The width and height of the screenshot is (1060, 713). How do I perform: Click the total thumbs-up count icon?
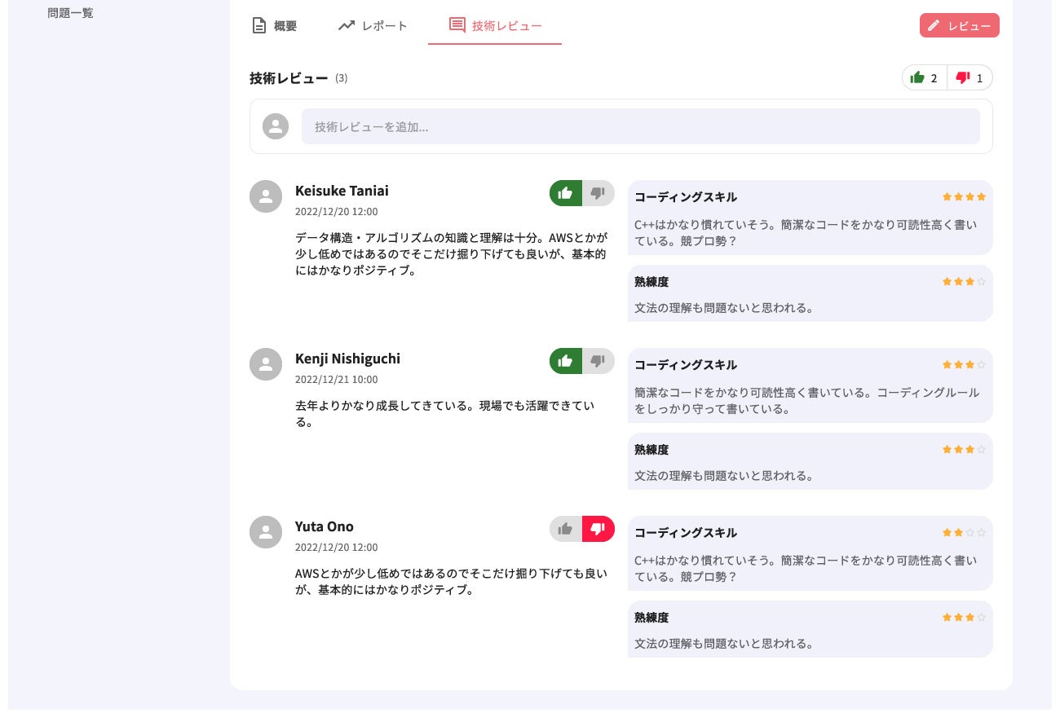[917, 78]
